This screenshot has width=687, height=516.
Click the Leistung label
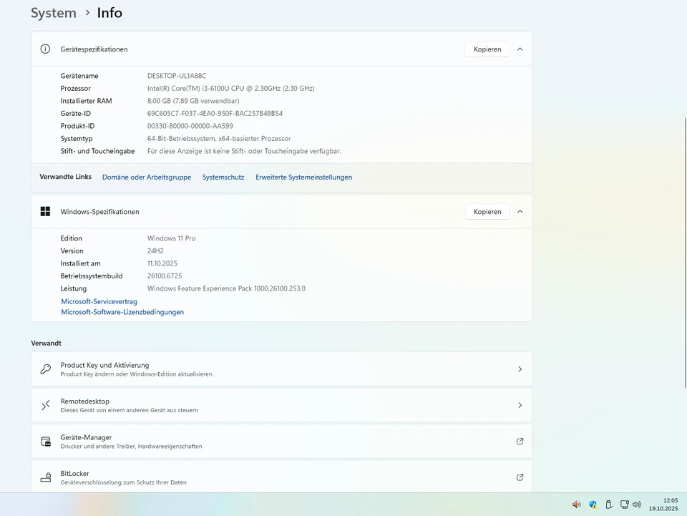73,288
